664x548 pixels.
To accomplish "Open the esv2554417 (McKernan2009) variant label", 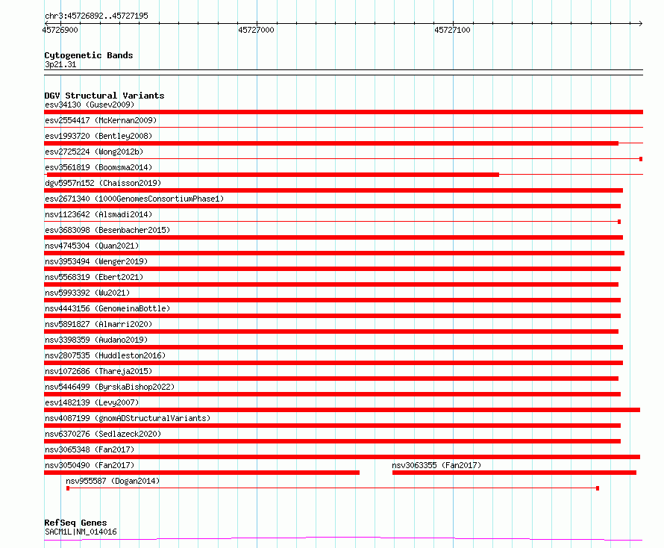I will coord(101,120).
